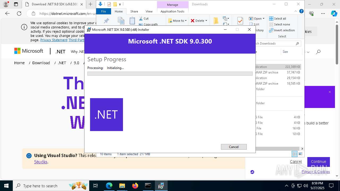Refresh the Edge page
340x191 pixels.
coord(19,14)
